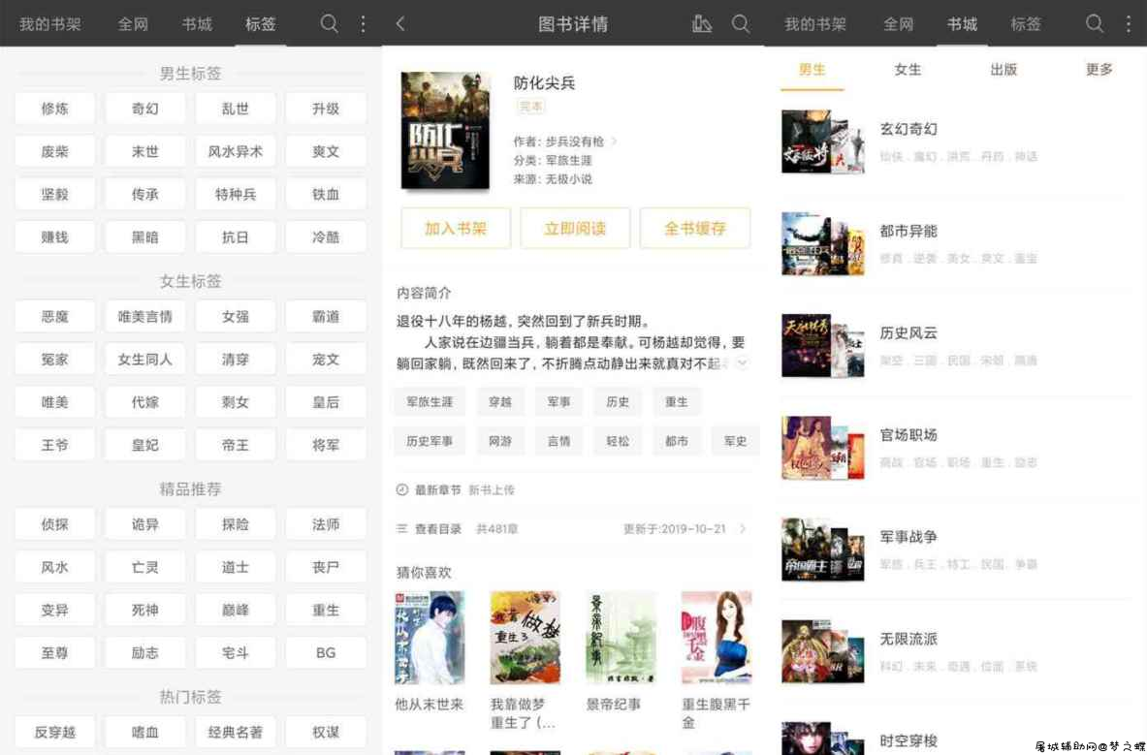Tap the 侦探 tag under 精品推荐
Image resolution: width=1147 pixels, height=755 pixels.
[x=55, y=524]
